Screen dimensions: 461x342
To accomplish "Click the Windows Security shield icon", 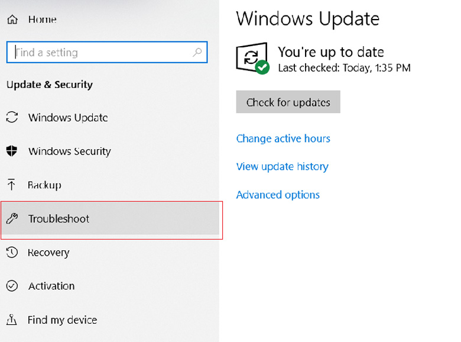I will coord(12,151).
